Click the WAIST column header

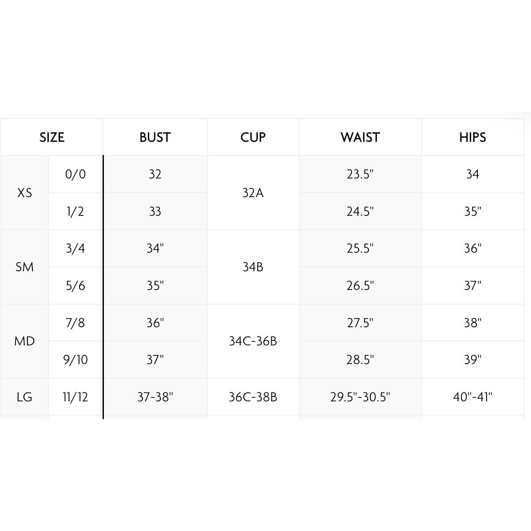[x=361, y=137]
